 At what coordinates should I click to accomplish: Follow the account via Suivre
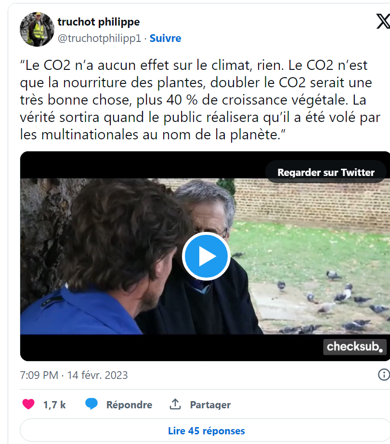pos(165,38)
